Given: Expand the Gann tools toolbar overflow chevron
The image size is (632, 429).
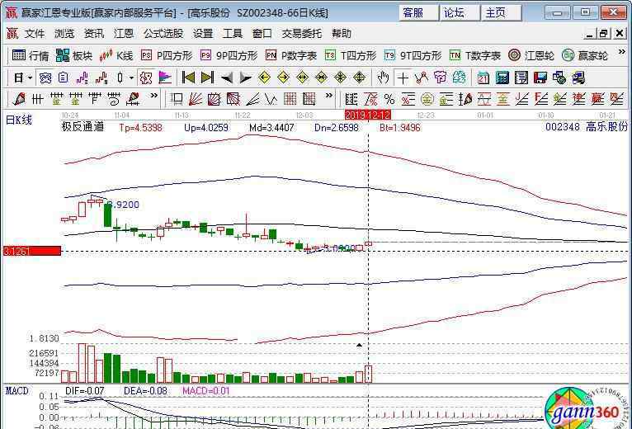Looking at the screenshot, I should 329,96.
